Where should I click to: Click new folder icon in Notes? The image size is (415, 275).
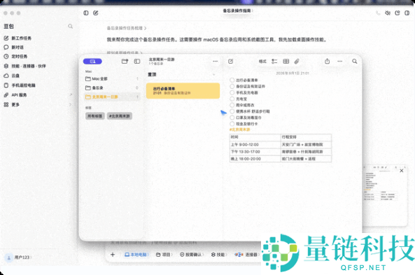[125, 62]
